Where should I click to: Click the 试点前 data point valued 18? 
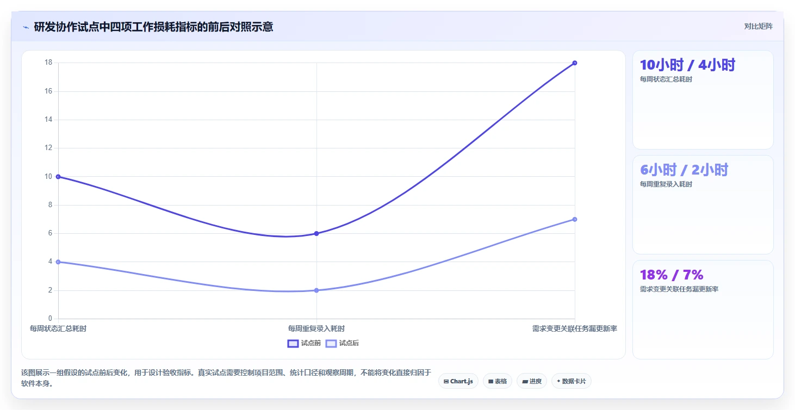(575, 63)
